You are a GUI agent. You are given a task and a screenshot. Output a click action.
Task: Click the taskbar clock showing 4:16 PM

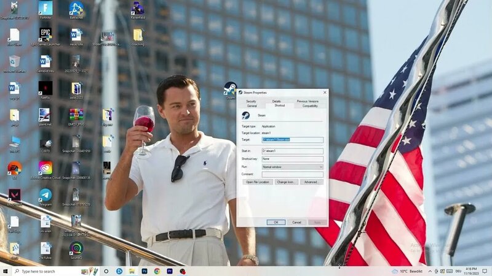471,271
